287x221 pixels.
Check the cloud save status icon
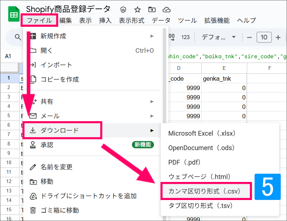[166, 10]
